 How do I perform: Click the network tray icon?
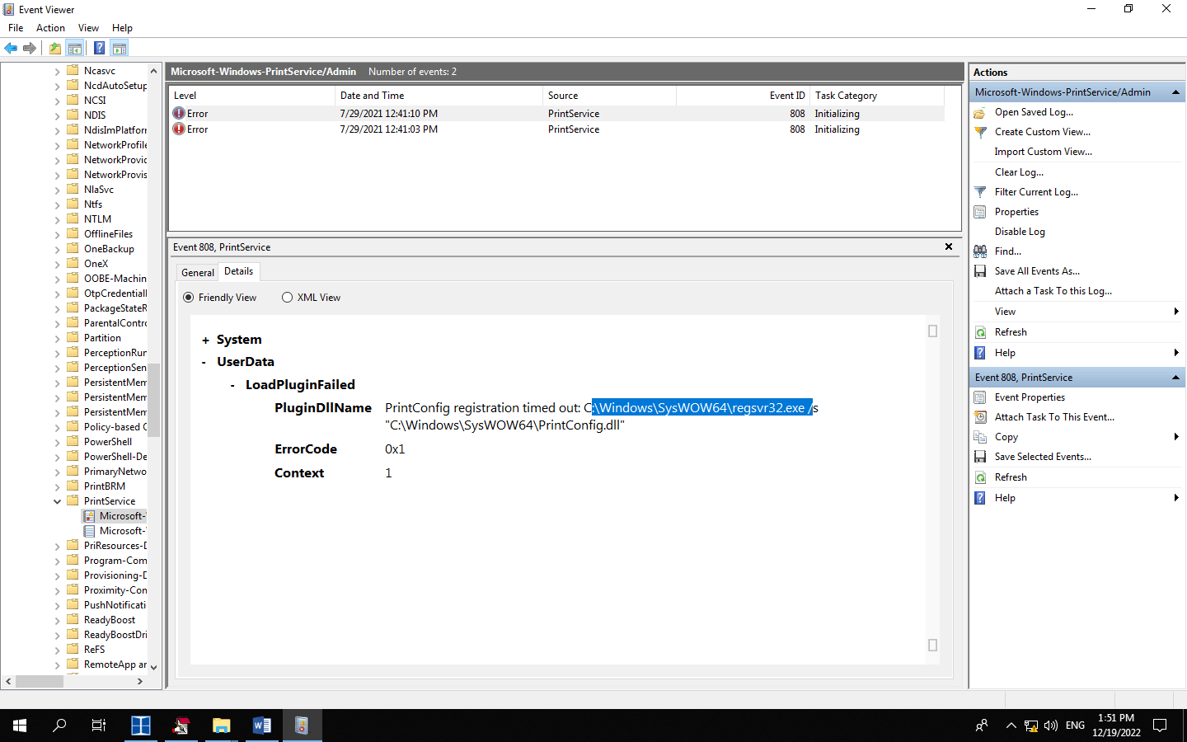point(1031,726)
